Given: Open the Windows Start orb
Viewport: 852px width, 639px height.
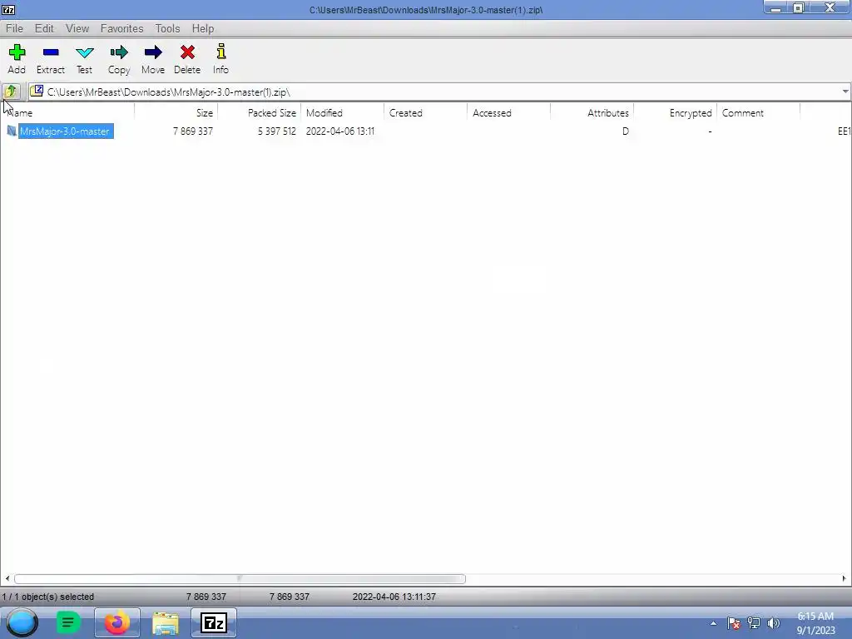Looking at the screenshot, I should tap(22, 622).
